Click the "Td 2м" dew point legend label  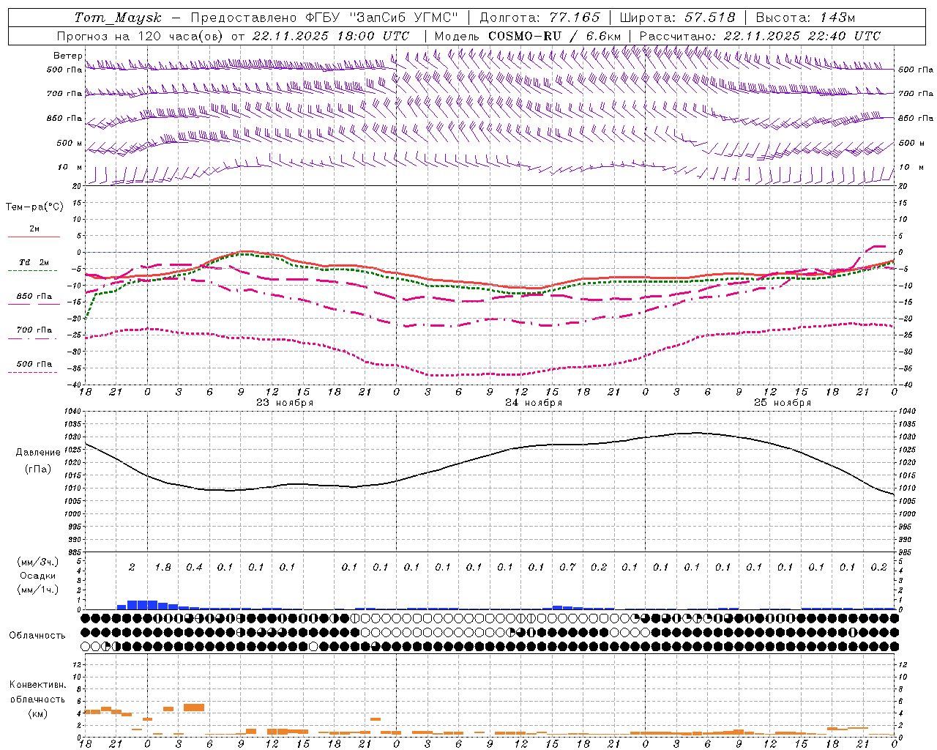pos(34,262)
